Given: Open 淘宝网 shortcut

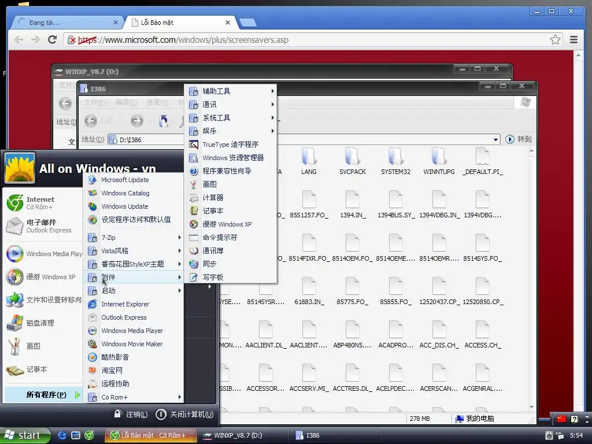Looking at the screenshot, I should point(134,371).
